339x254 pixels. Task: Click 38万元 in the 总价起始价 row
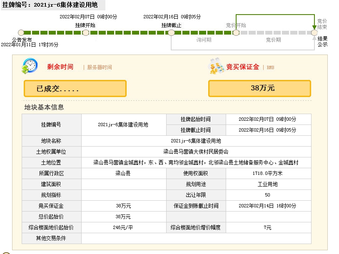coord(123,217)
